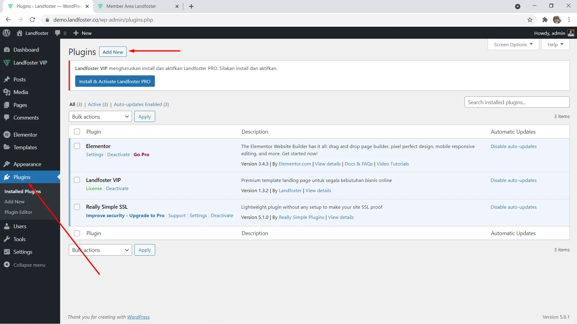Open the top Bulk actions dropdown

[x=100, y=117]
